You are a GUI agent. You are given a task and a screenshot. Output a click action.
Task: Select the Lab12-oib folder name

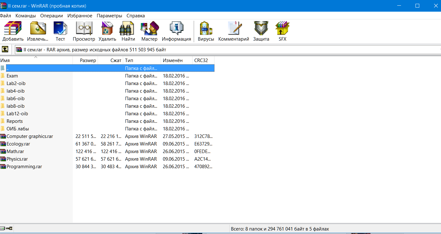point(17,114)
